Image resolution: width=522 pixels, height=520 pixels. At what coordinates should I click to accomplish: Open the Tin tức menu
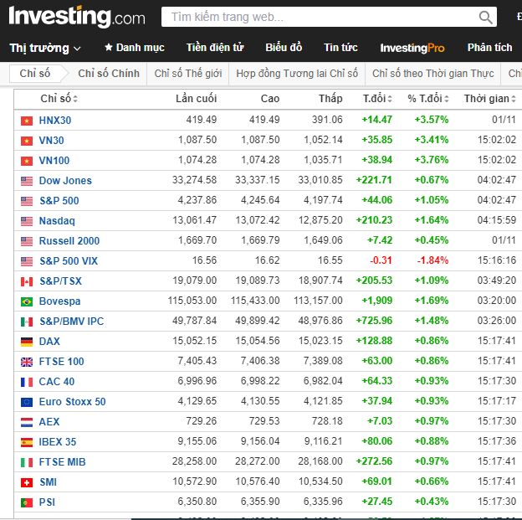tap(341, 48)
